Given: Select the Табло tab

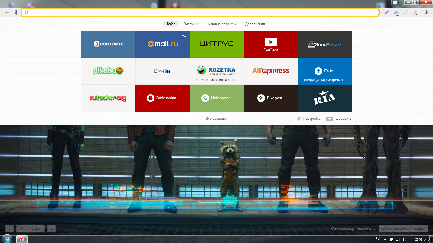Looking at the screenshot, I should (171, 24).
